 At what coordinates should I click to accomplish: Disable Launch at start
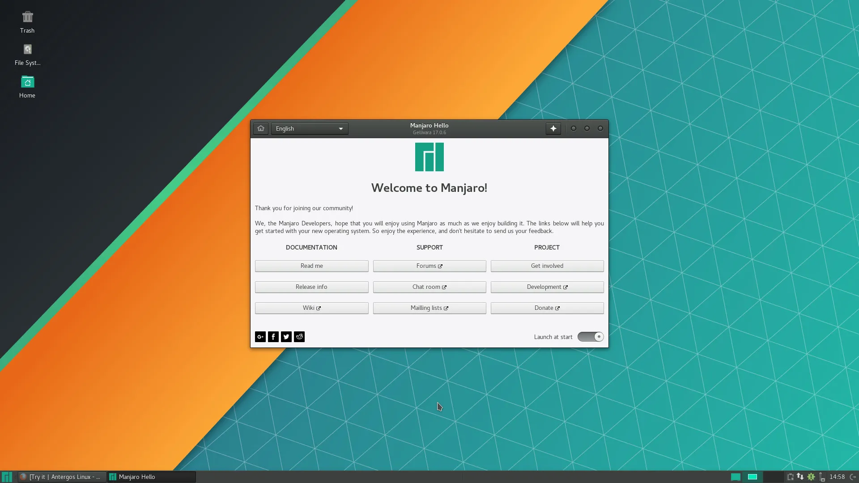tap(591, 336)
